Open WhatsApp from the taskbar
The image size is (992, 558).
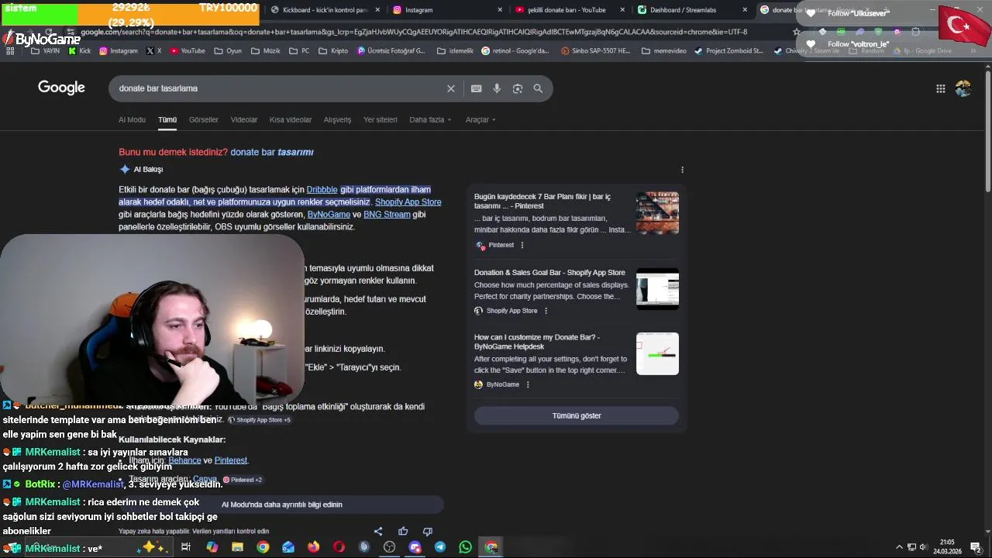465,546
